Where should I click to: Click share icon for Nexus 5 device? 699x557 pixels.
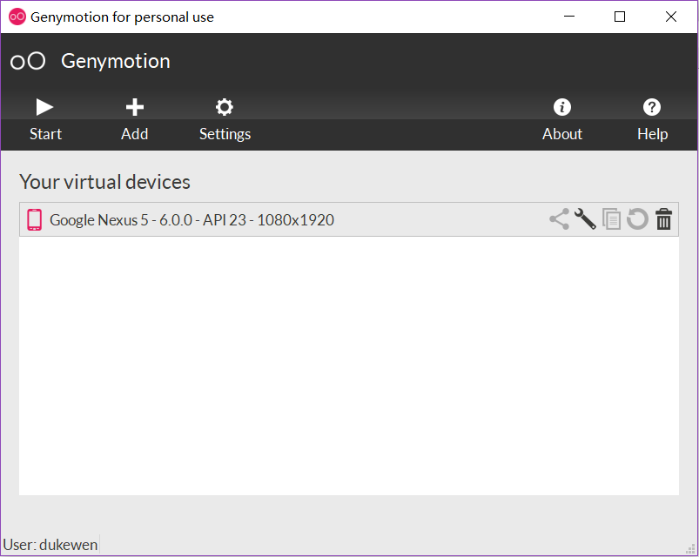[x=559, y=219]
